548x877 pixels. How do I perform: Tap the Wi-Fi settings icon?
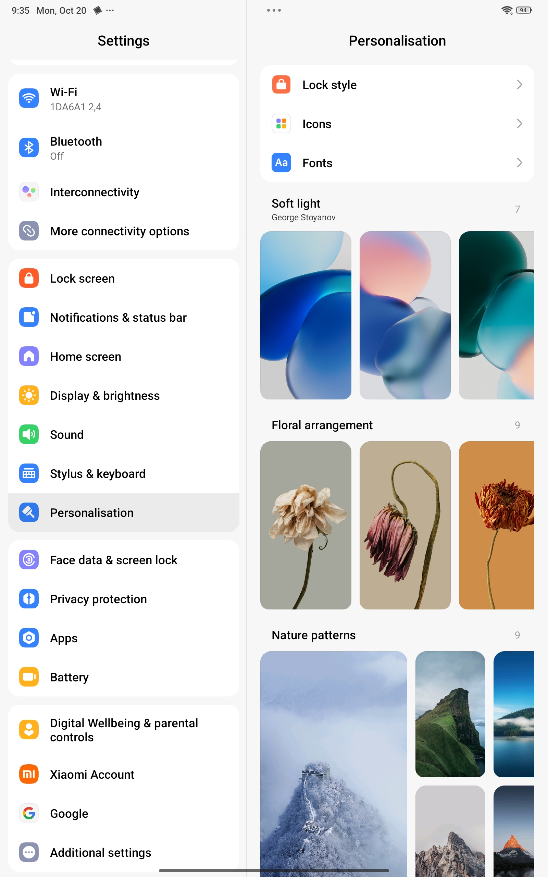(x=29, y=98)
